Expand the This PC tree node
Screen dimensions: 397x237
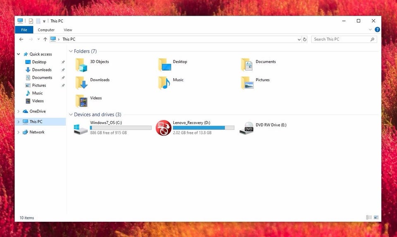coord(19,122)
